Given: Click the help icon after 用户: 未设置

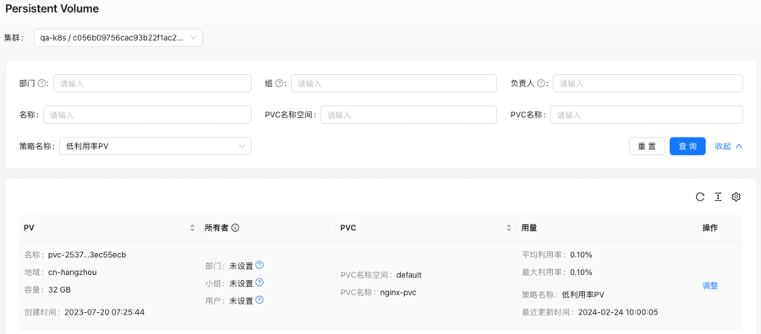Looking at the screenshot, I should point(260,299).
